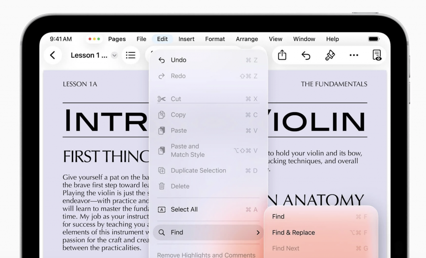Open the Arrange menu in the menu bar
This screenshot has width=426, height=258.
pos(247,39)
